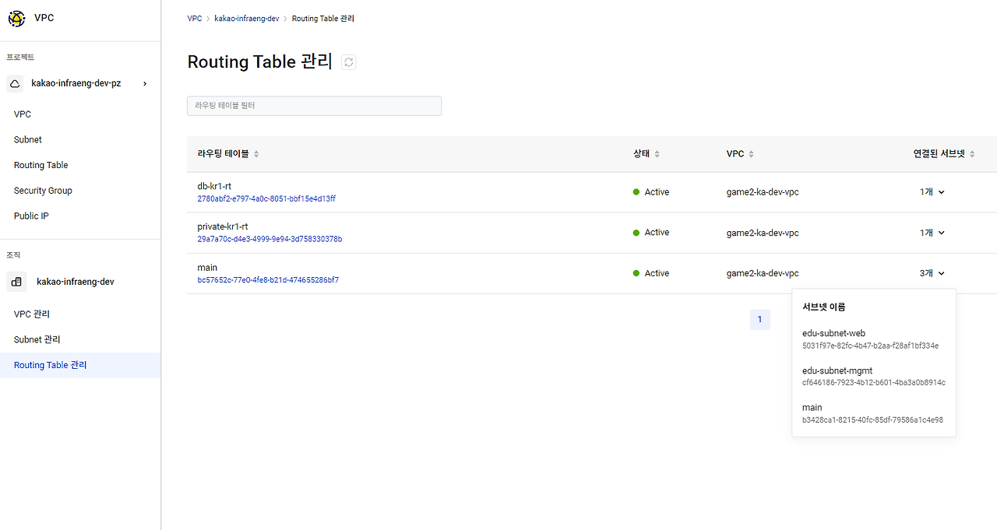Click the cloud project icon
The width and height of the screenshot is (997, 530).
pyautogui.click(x=16, y=83)
